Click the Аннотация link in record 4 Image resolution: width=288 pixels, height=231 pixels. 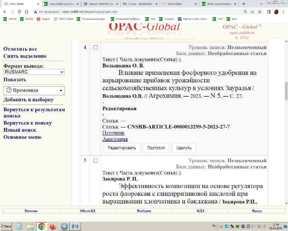(115, 139)
